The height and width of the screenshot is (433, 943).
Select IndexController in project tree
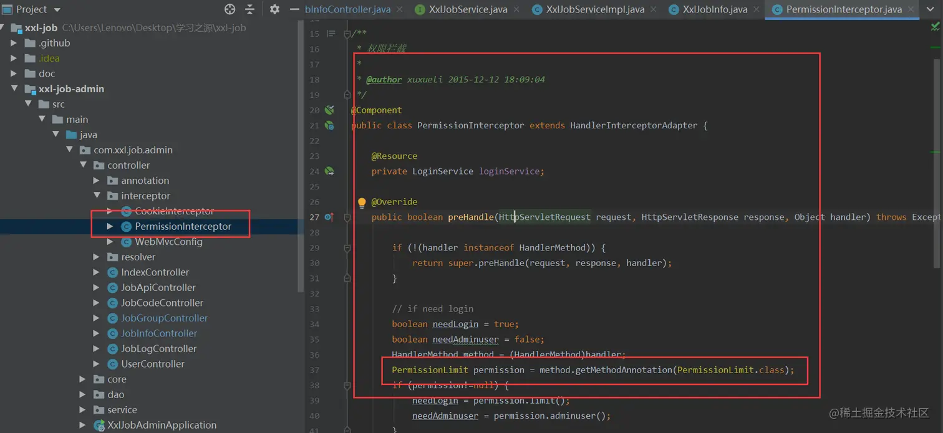coord(155,272)
